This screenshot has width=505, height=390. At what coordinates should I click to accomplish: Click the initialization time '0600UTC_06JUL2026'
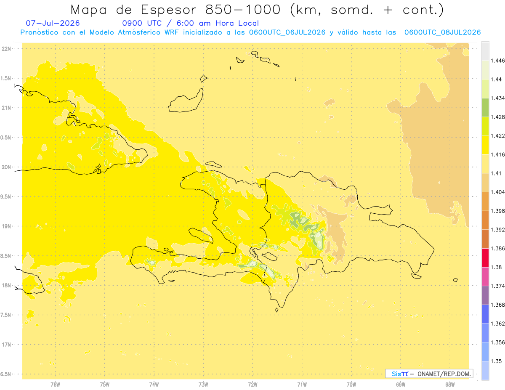pos(287,32)
